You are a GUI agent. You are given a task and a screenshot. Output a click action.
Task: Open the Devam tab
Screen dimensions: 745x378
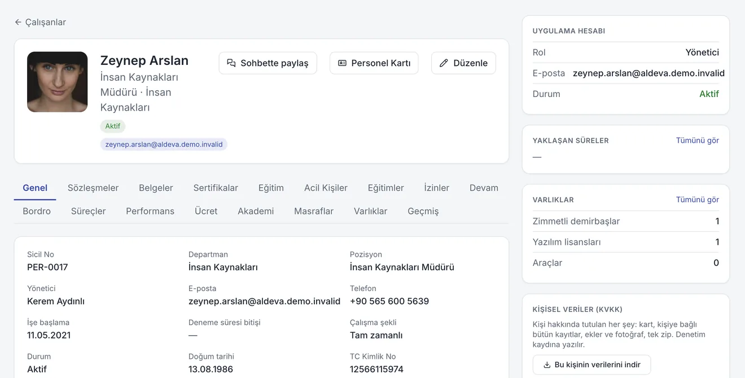pyautogui.click(x=484, y=188)
